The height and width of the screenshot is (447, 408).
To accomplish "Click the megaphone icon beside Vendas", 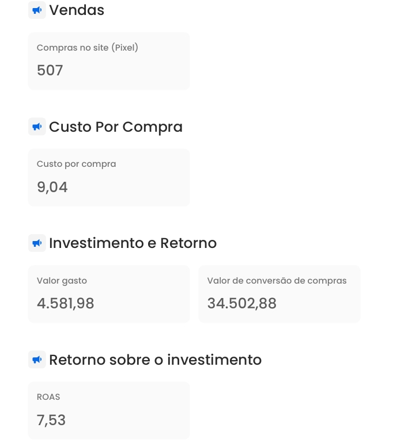I will coord(37,10).
